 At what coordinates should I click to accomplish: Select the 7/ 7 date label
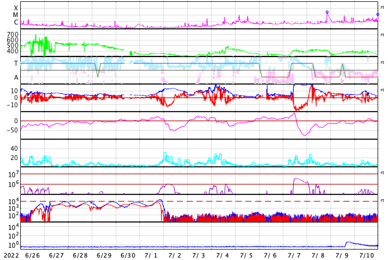[x=294, y=255]
